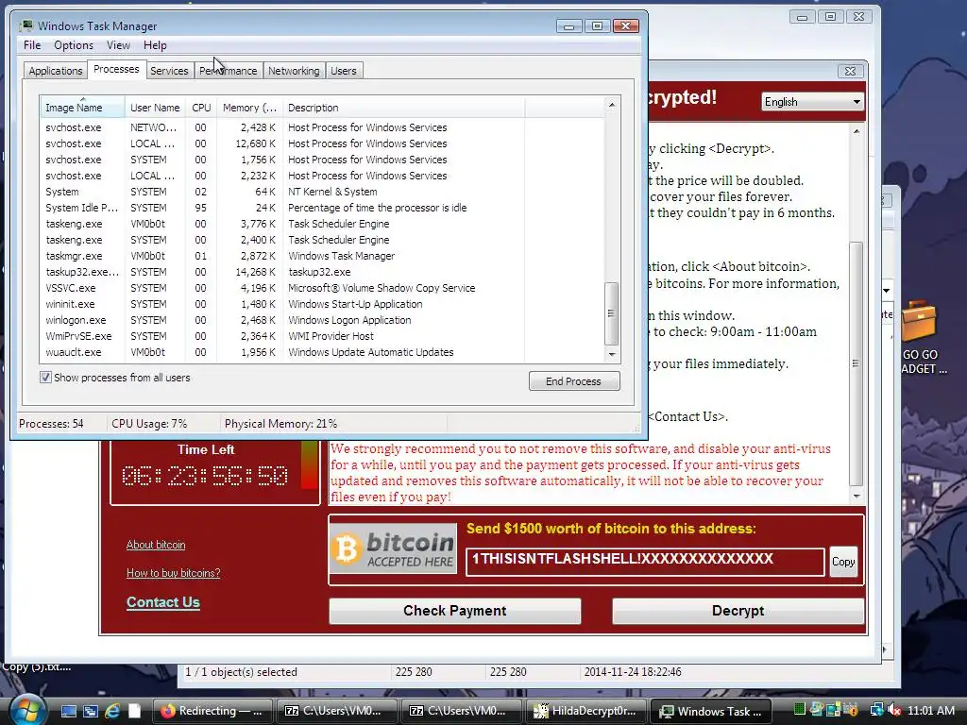Select the wuauclt.exe process row
967x725 pixels.
click(x=322, y=352)
